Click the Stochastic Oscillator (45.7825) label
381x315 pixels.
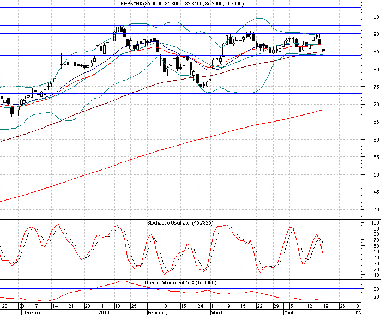[180, 223]
